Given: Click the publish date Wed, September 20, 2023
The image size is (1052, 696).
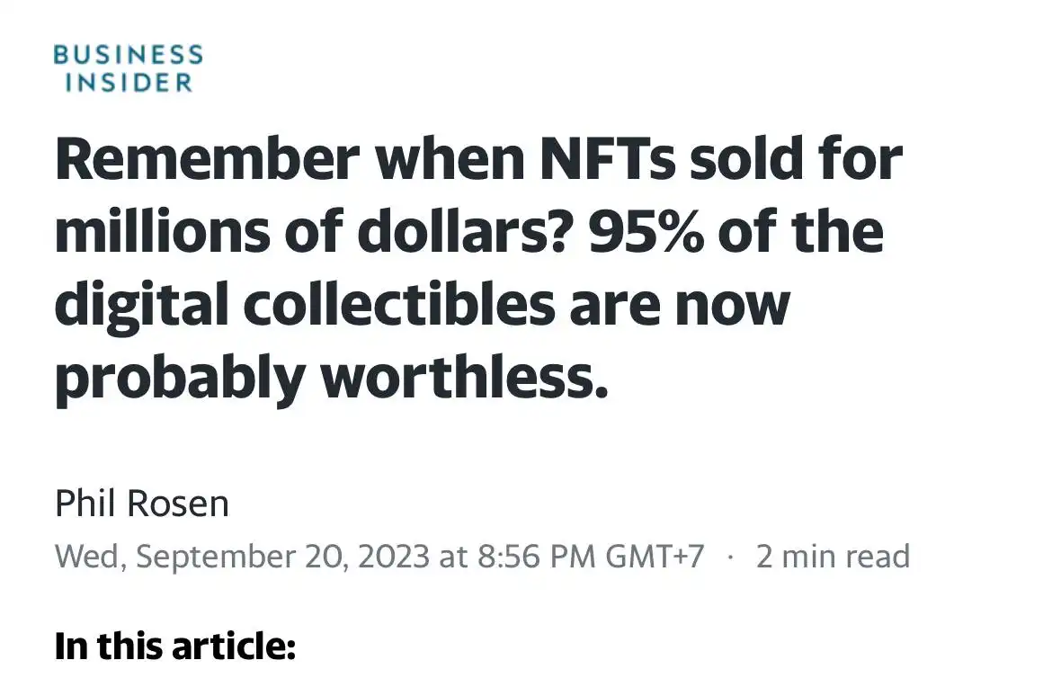Looking at the screenshot, I should (242, 557).
